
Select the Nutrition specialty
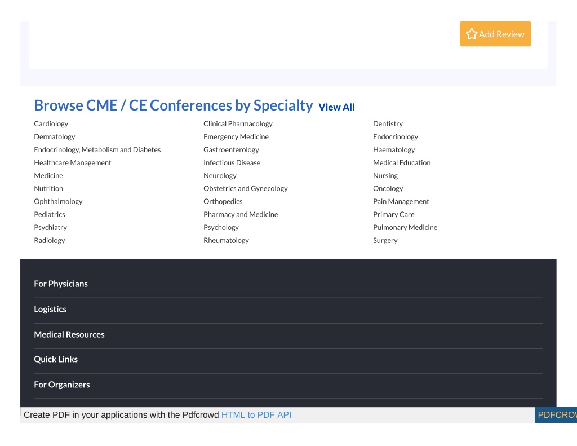click(48, 188)
